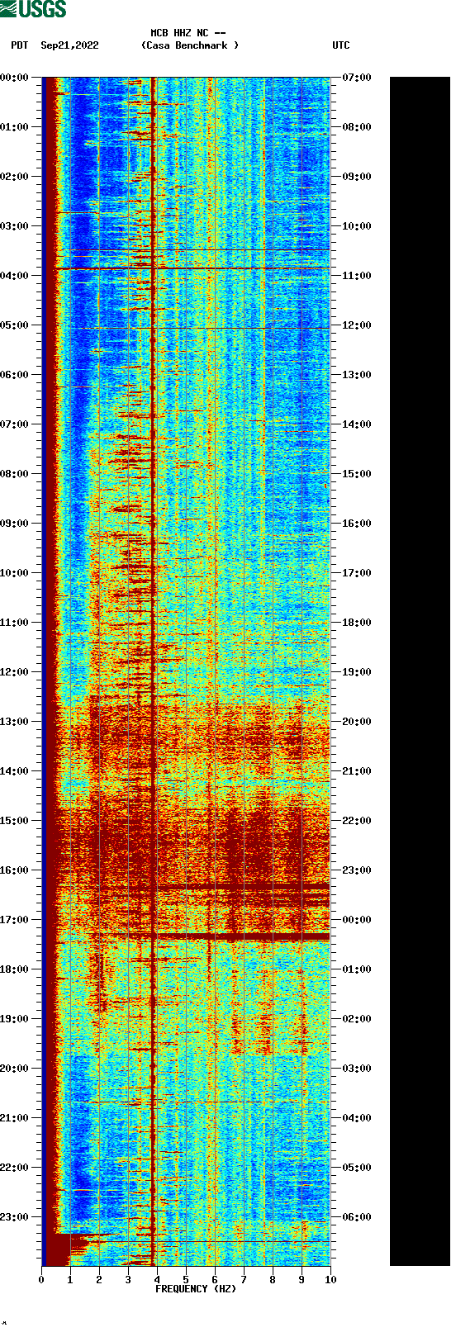
Task: Click PDT time label 07:00
Action: click(15, 424)
